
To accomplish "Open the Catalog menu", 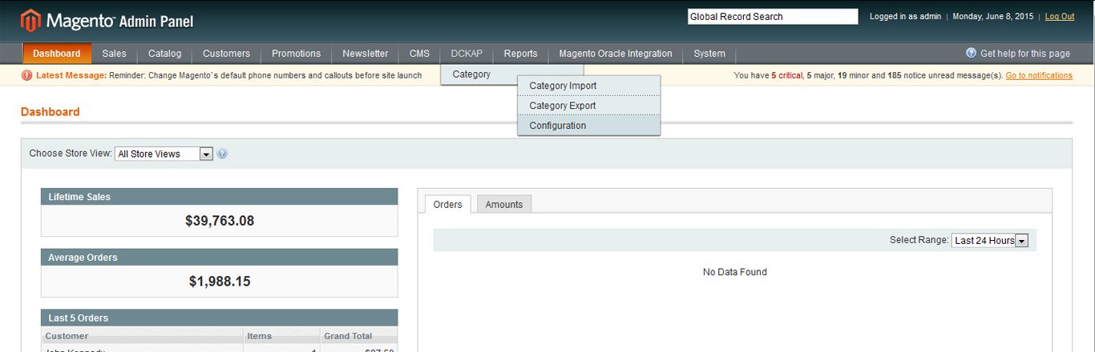I will coord(164,54).
